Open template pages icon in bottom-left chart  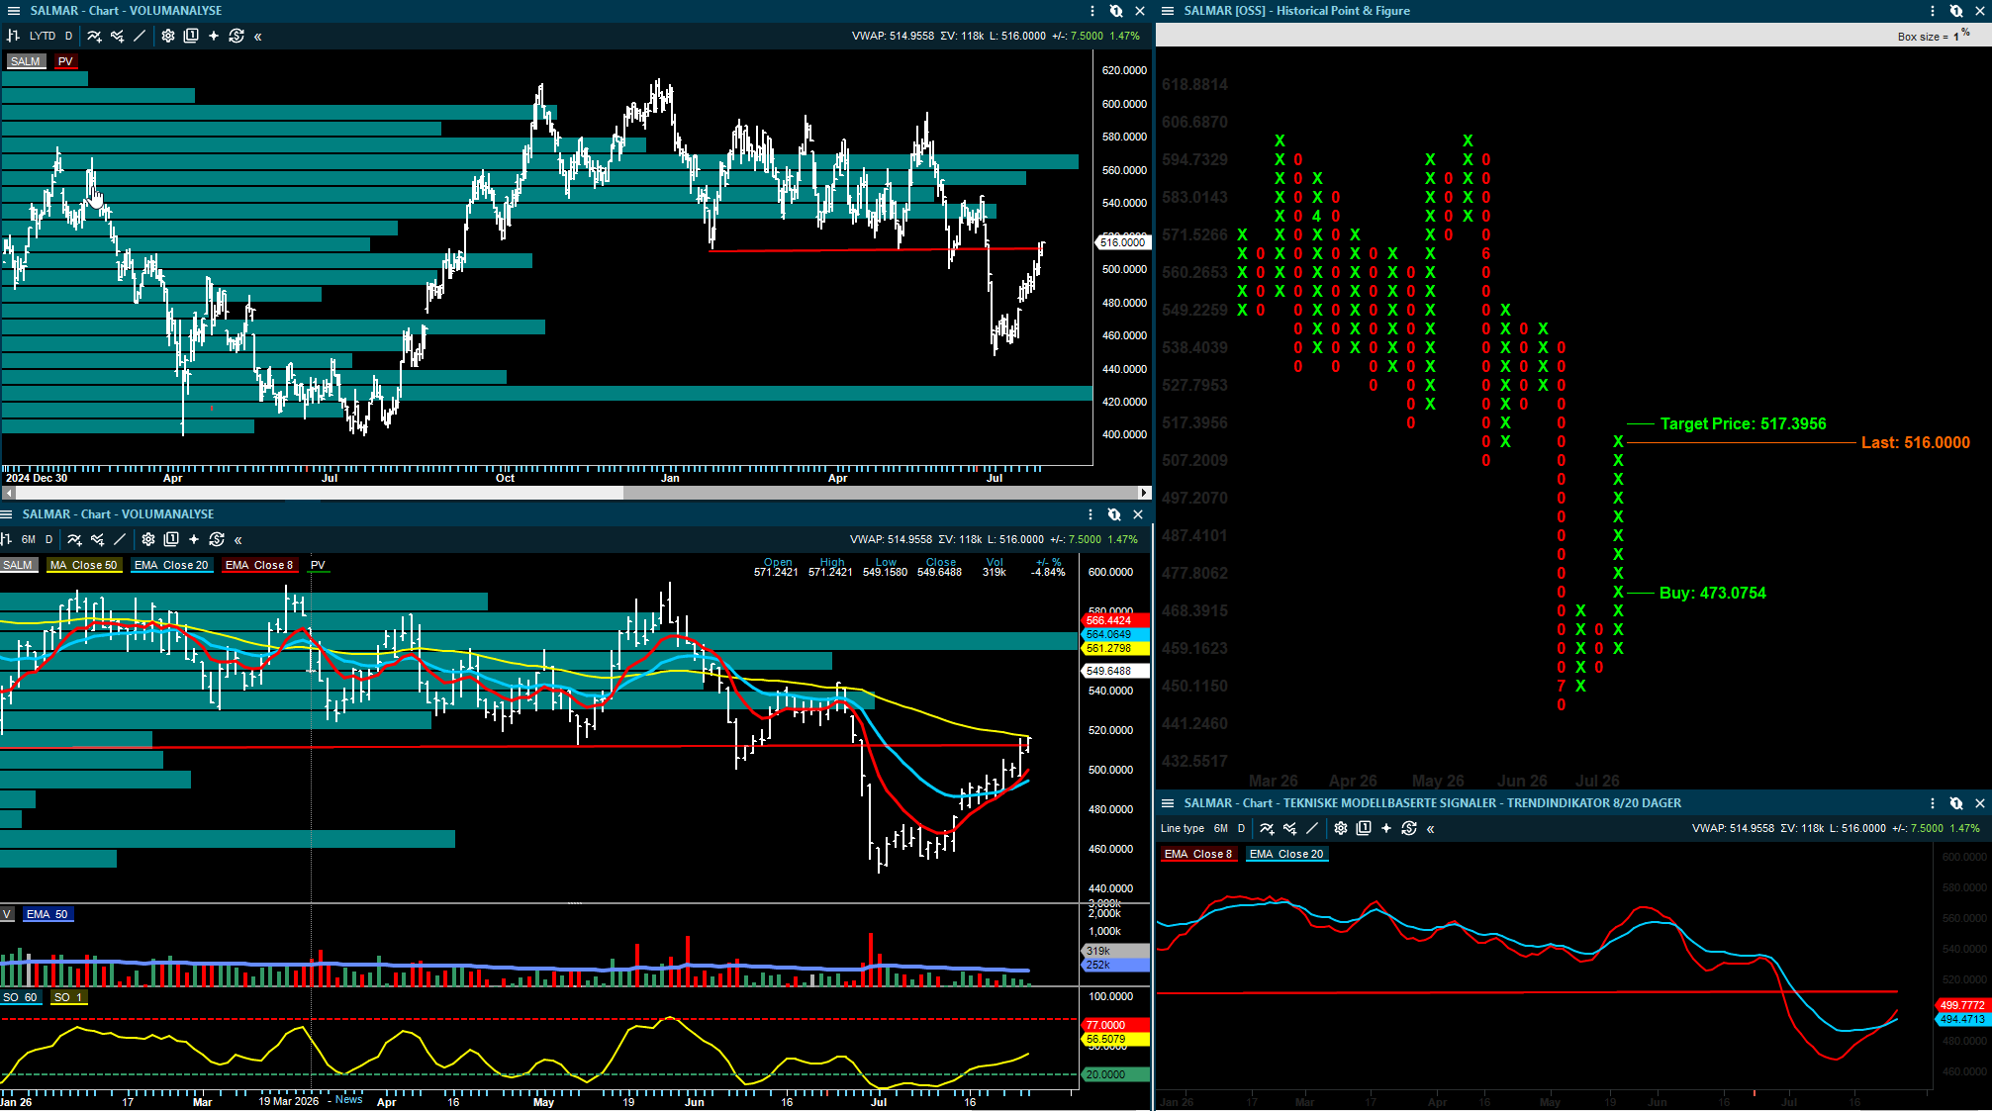[x=171, y=539]
